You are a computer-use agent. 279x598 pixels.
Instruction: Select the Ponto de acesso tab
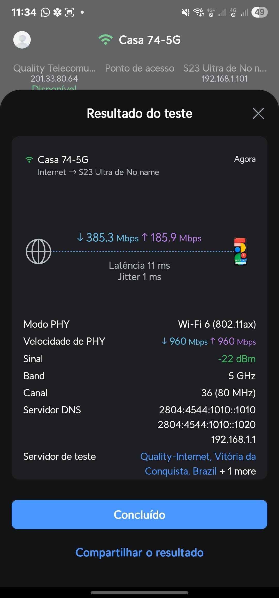pos(139,68)
